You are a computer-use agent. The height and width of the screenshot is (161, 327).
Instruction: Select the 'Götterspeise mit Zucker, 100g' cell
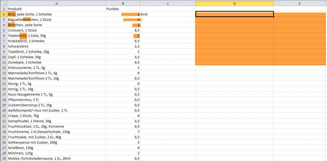pyautogui.click(x=56, y=142)
